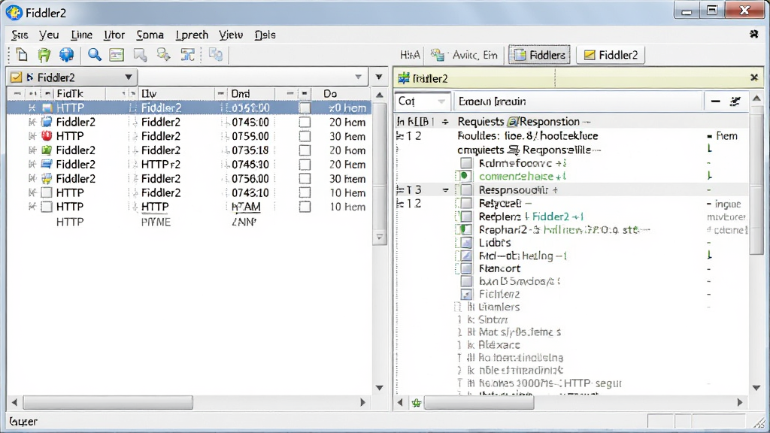Click the red icon in the 0755.00 row

(x=47, y=136)
